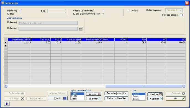Viewport: 190px width, 108px height.
Task: Click the PDV% cell with value 23
Action: pos(121,43)
